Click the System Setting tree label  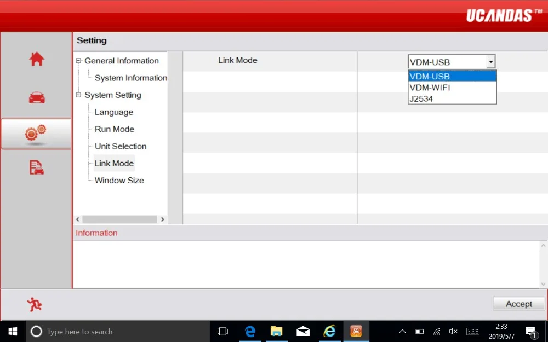point(112,95)
